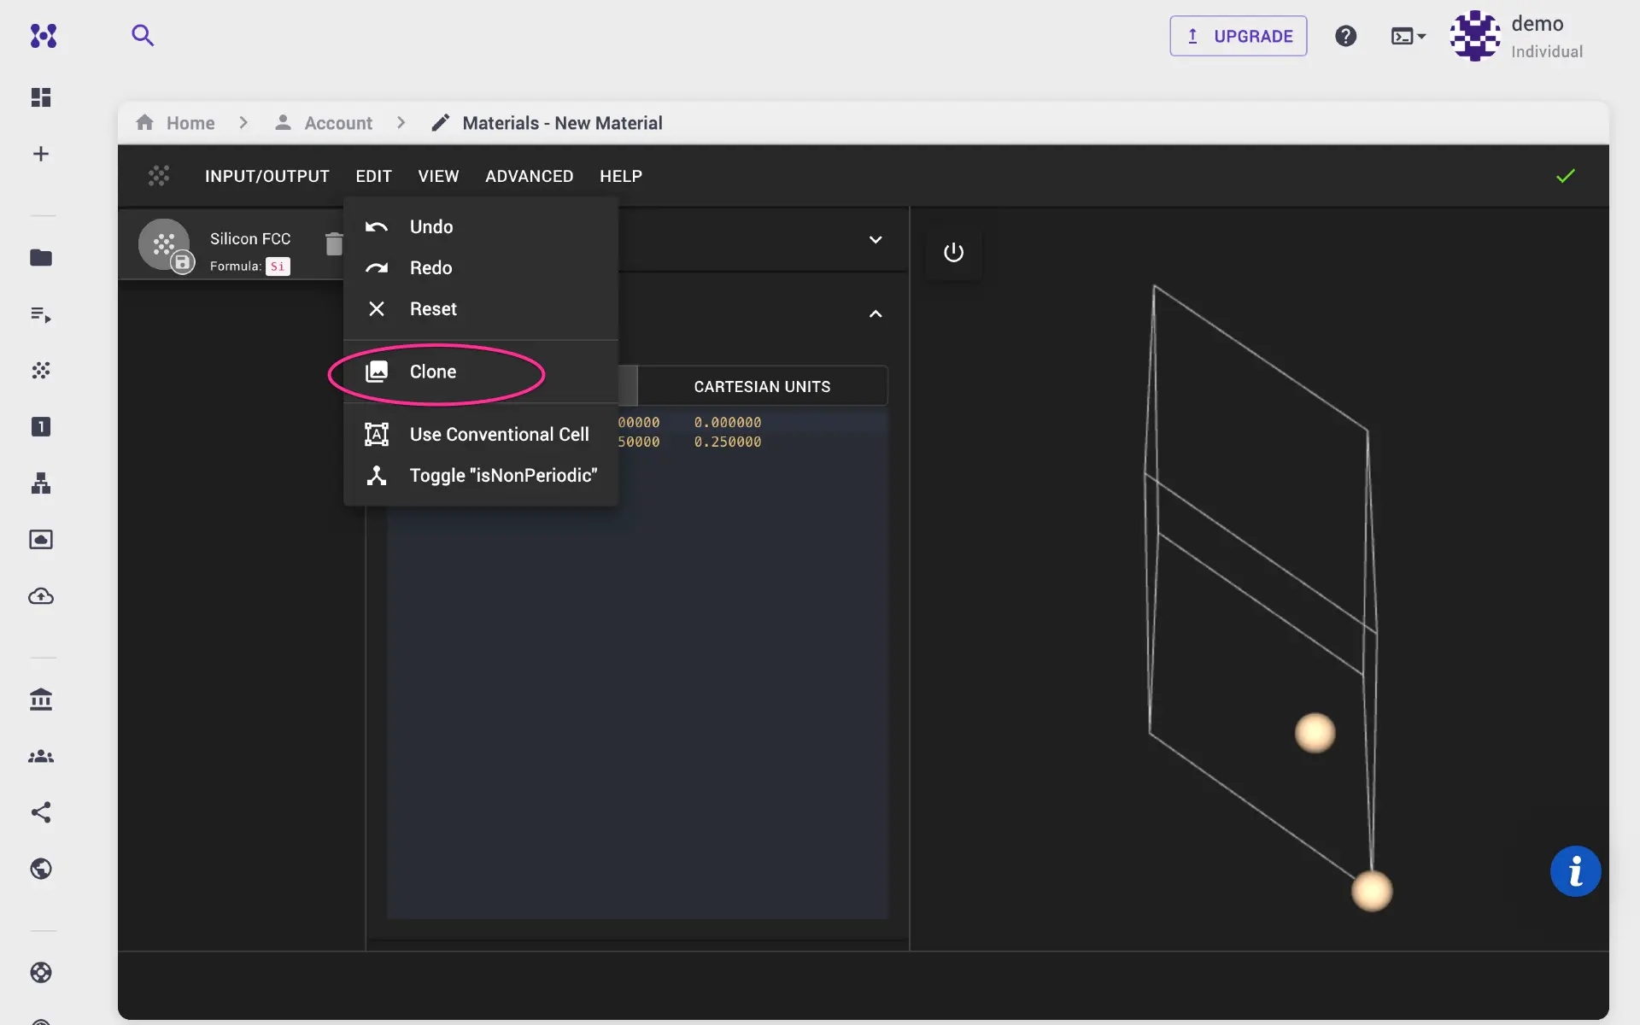1640x1025 pixels.
Task: Click the globe icon in the sidebar
Action: [x=40, y=869]
